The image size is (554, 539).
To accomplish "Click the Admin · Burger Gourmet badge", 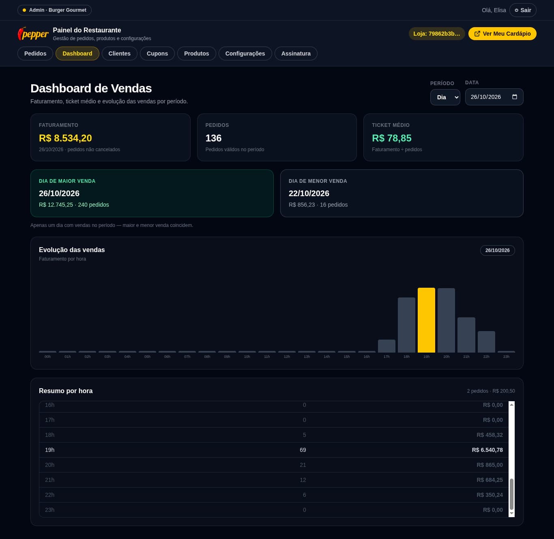I will coord(54,10).
